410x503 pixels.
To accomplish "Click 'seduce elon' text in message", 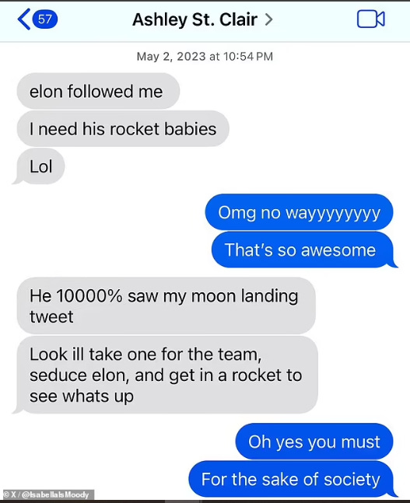I will [79, 375].
